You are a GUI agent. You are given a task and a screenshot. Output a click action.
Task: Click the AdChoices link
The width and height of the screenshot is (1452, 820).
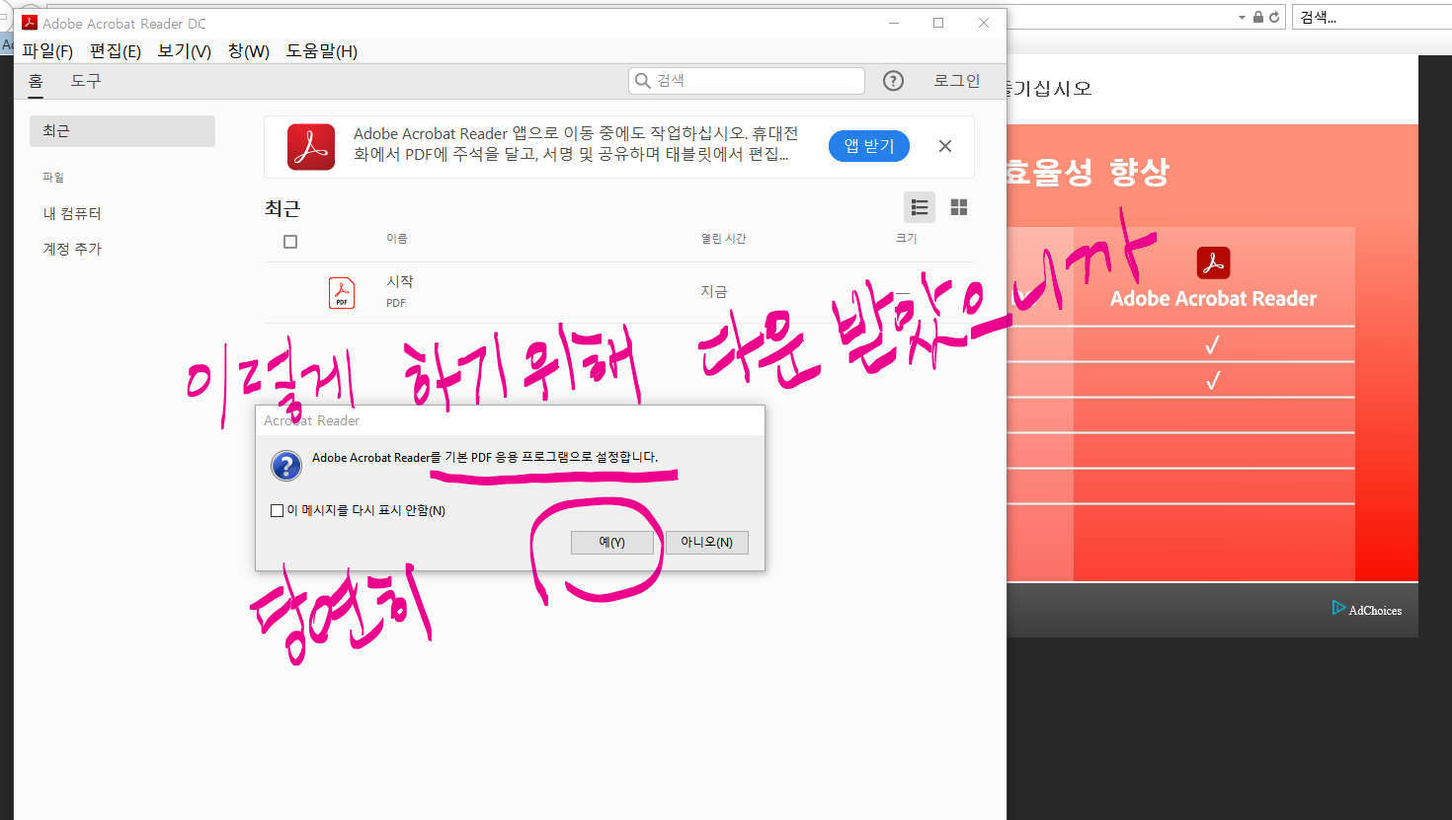pyautogui.click(x=1375, y=611)
